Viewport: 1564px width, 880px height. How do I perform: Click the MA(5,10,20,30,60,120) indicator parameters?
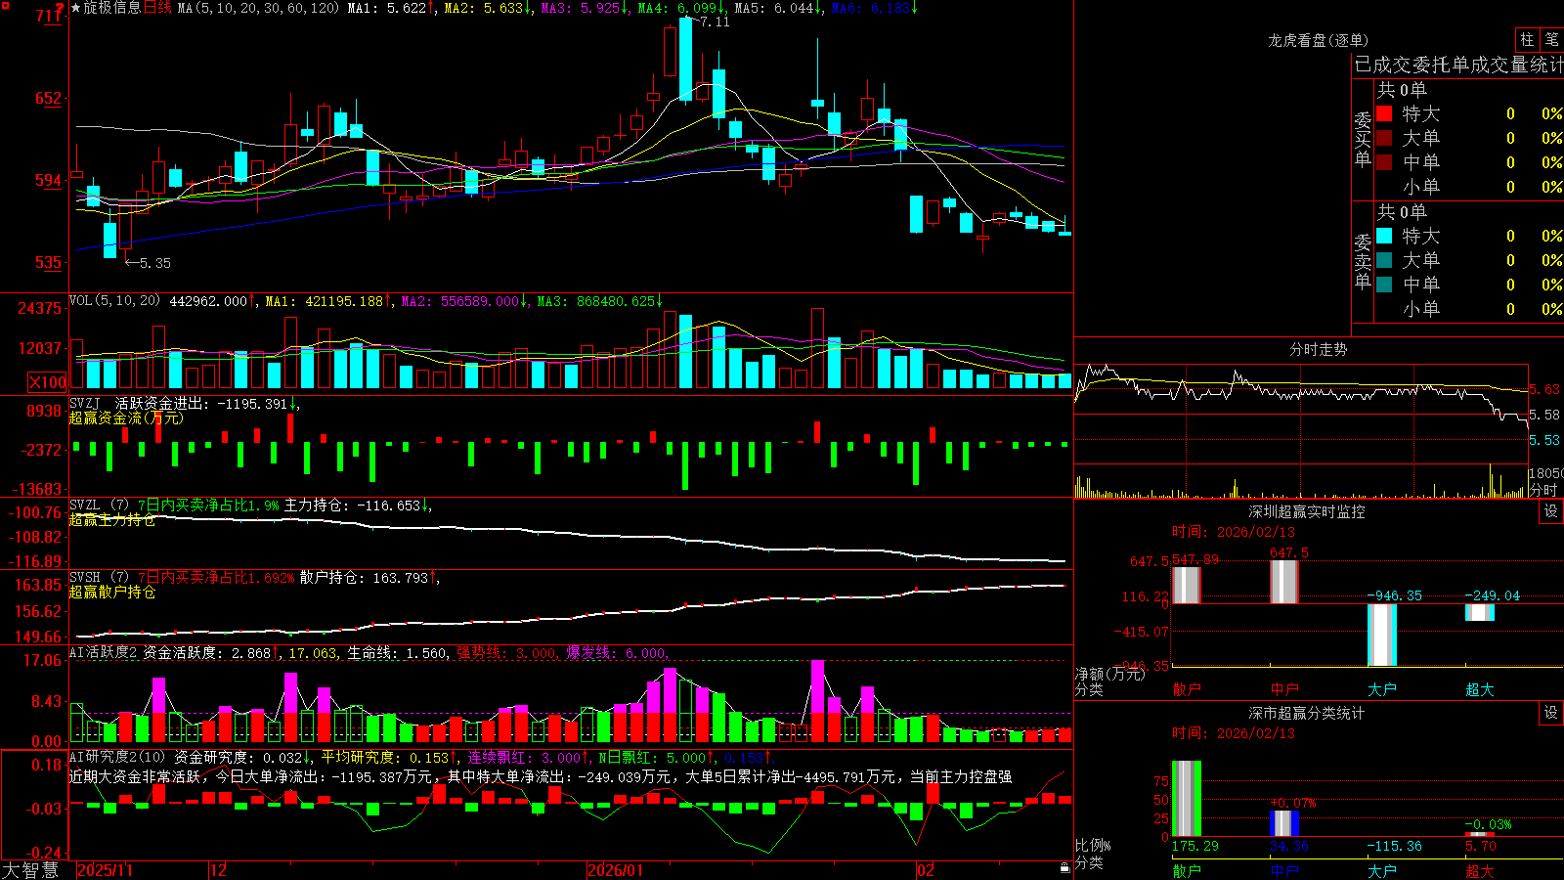[x=258, y=8]
